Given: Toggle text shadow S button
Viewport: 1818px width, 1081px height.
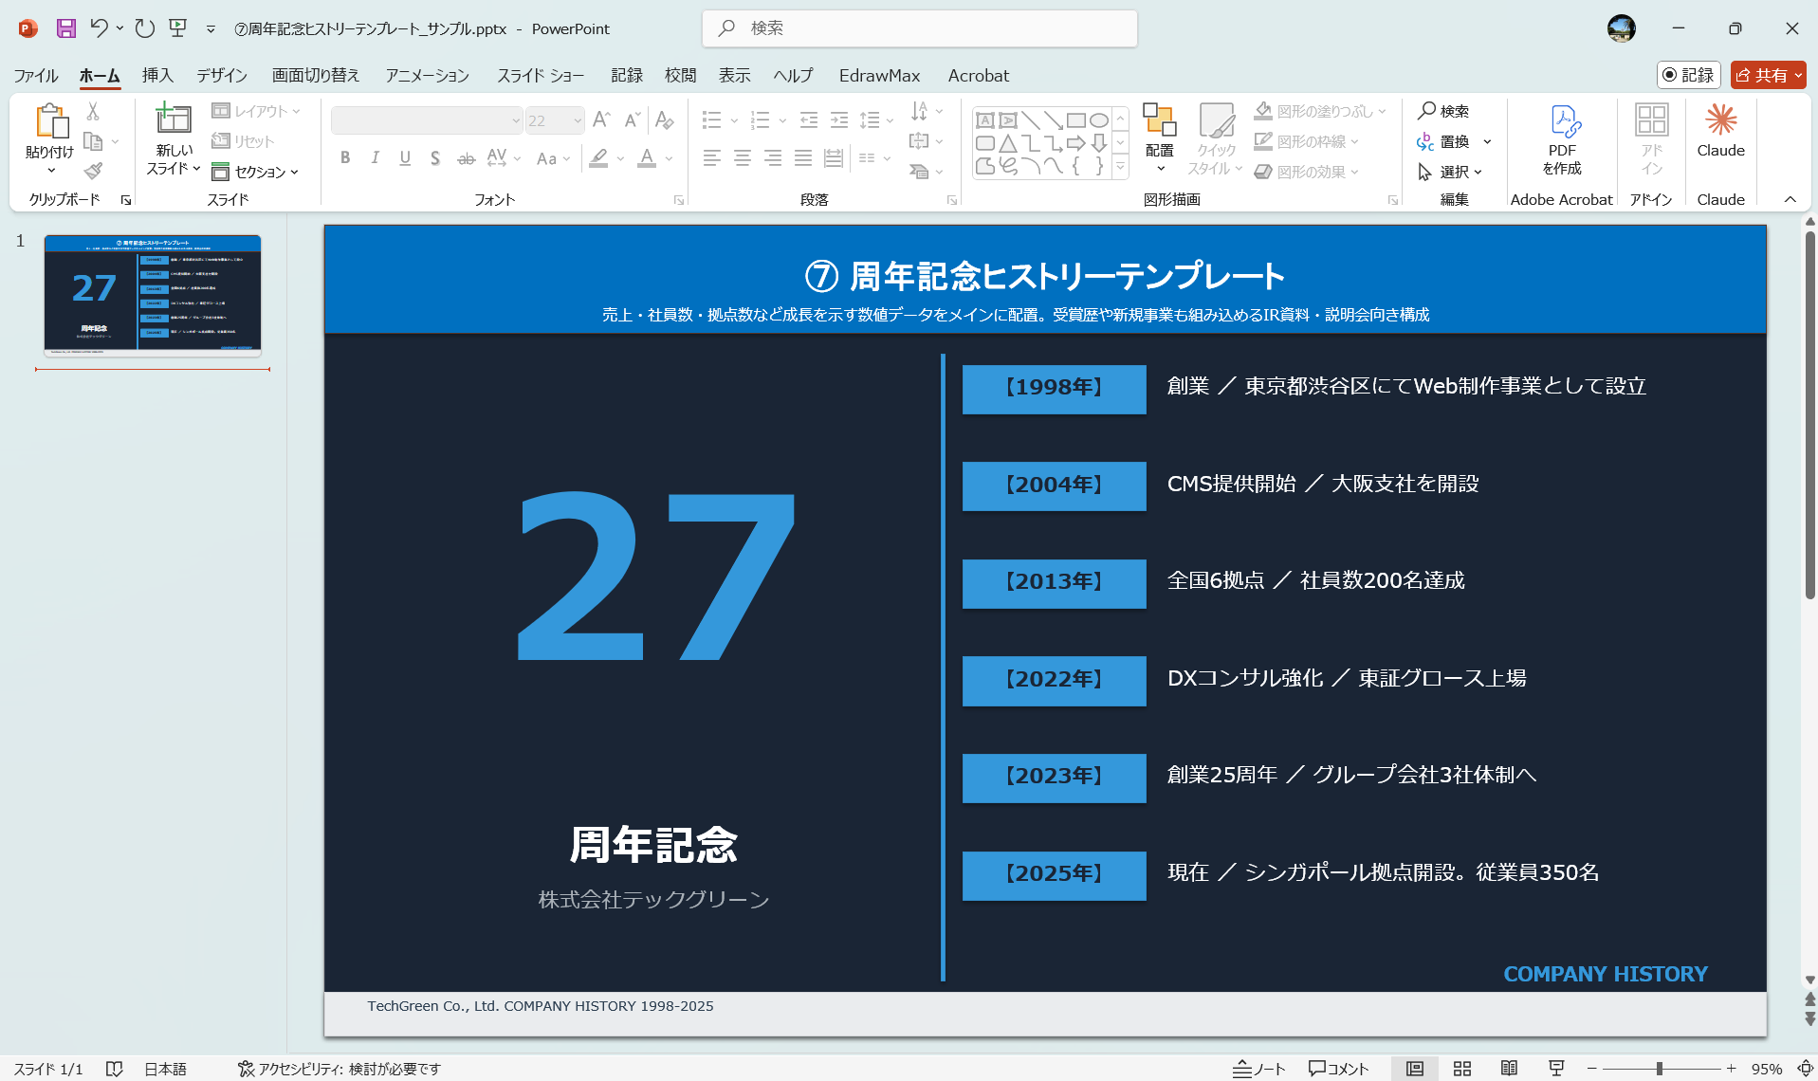Looking at the screenshot, I should pos(435,158).
